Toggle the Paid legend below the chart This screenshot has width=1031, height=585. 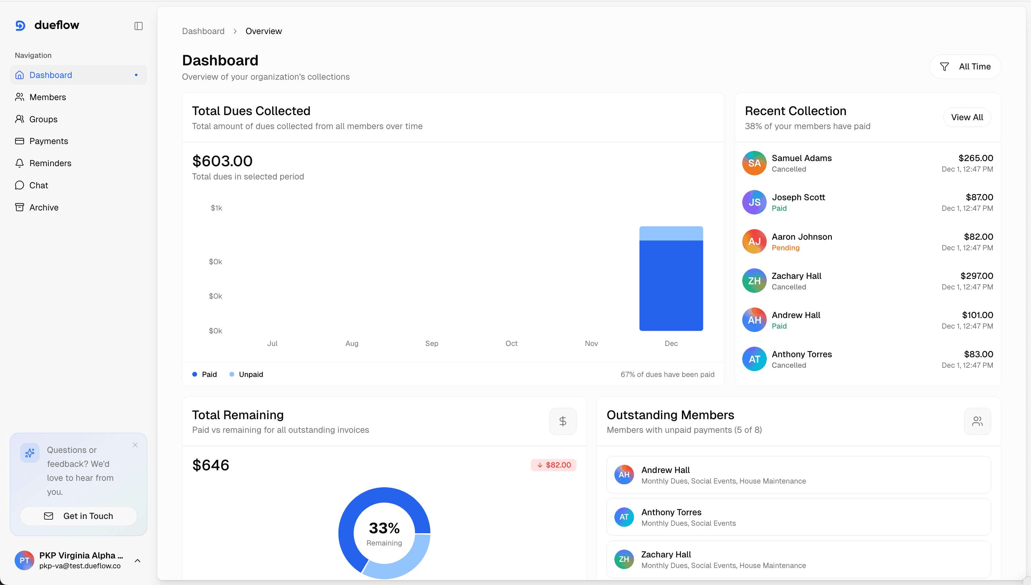pos(204,374)
